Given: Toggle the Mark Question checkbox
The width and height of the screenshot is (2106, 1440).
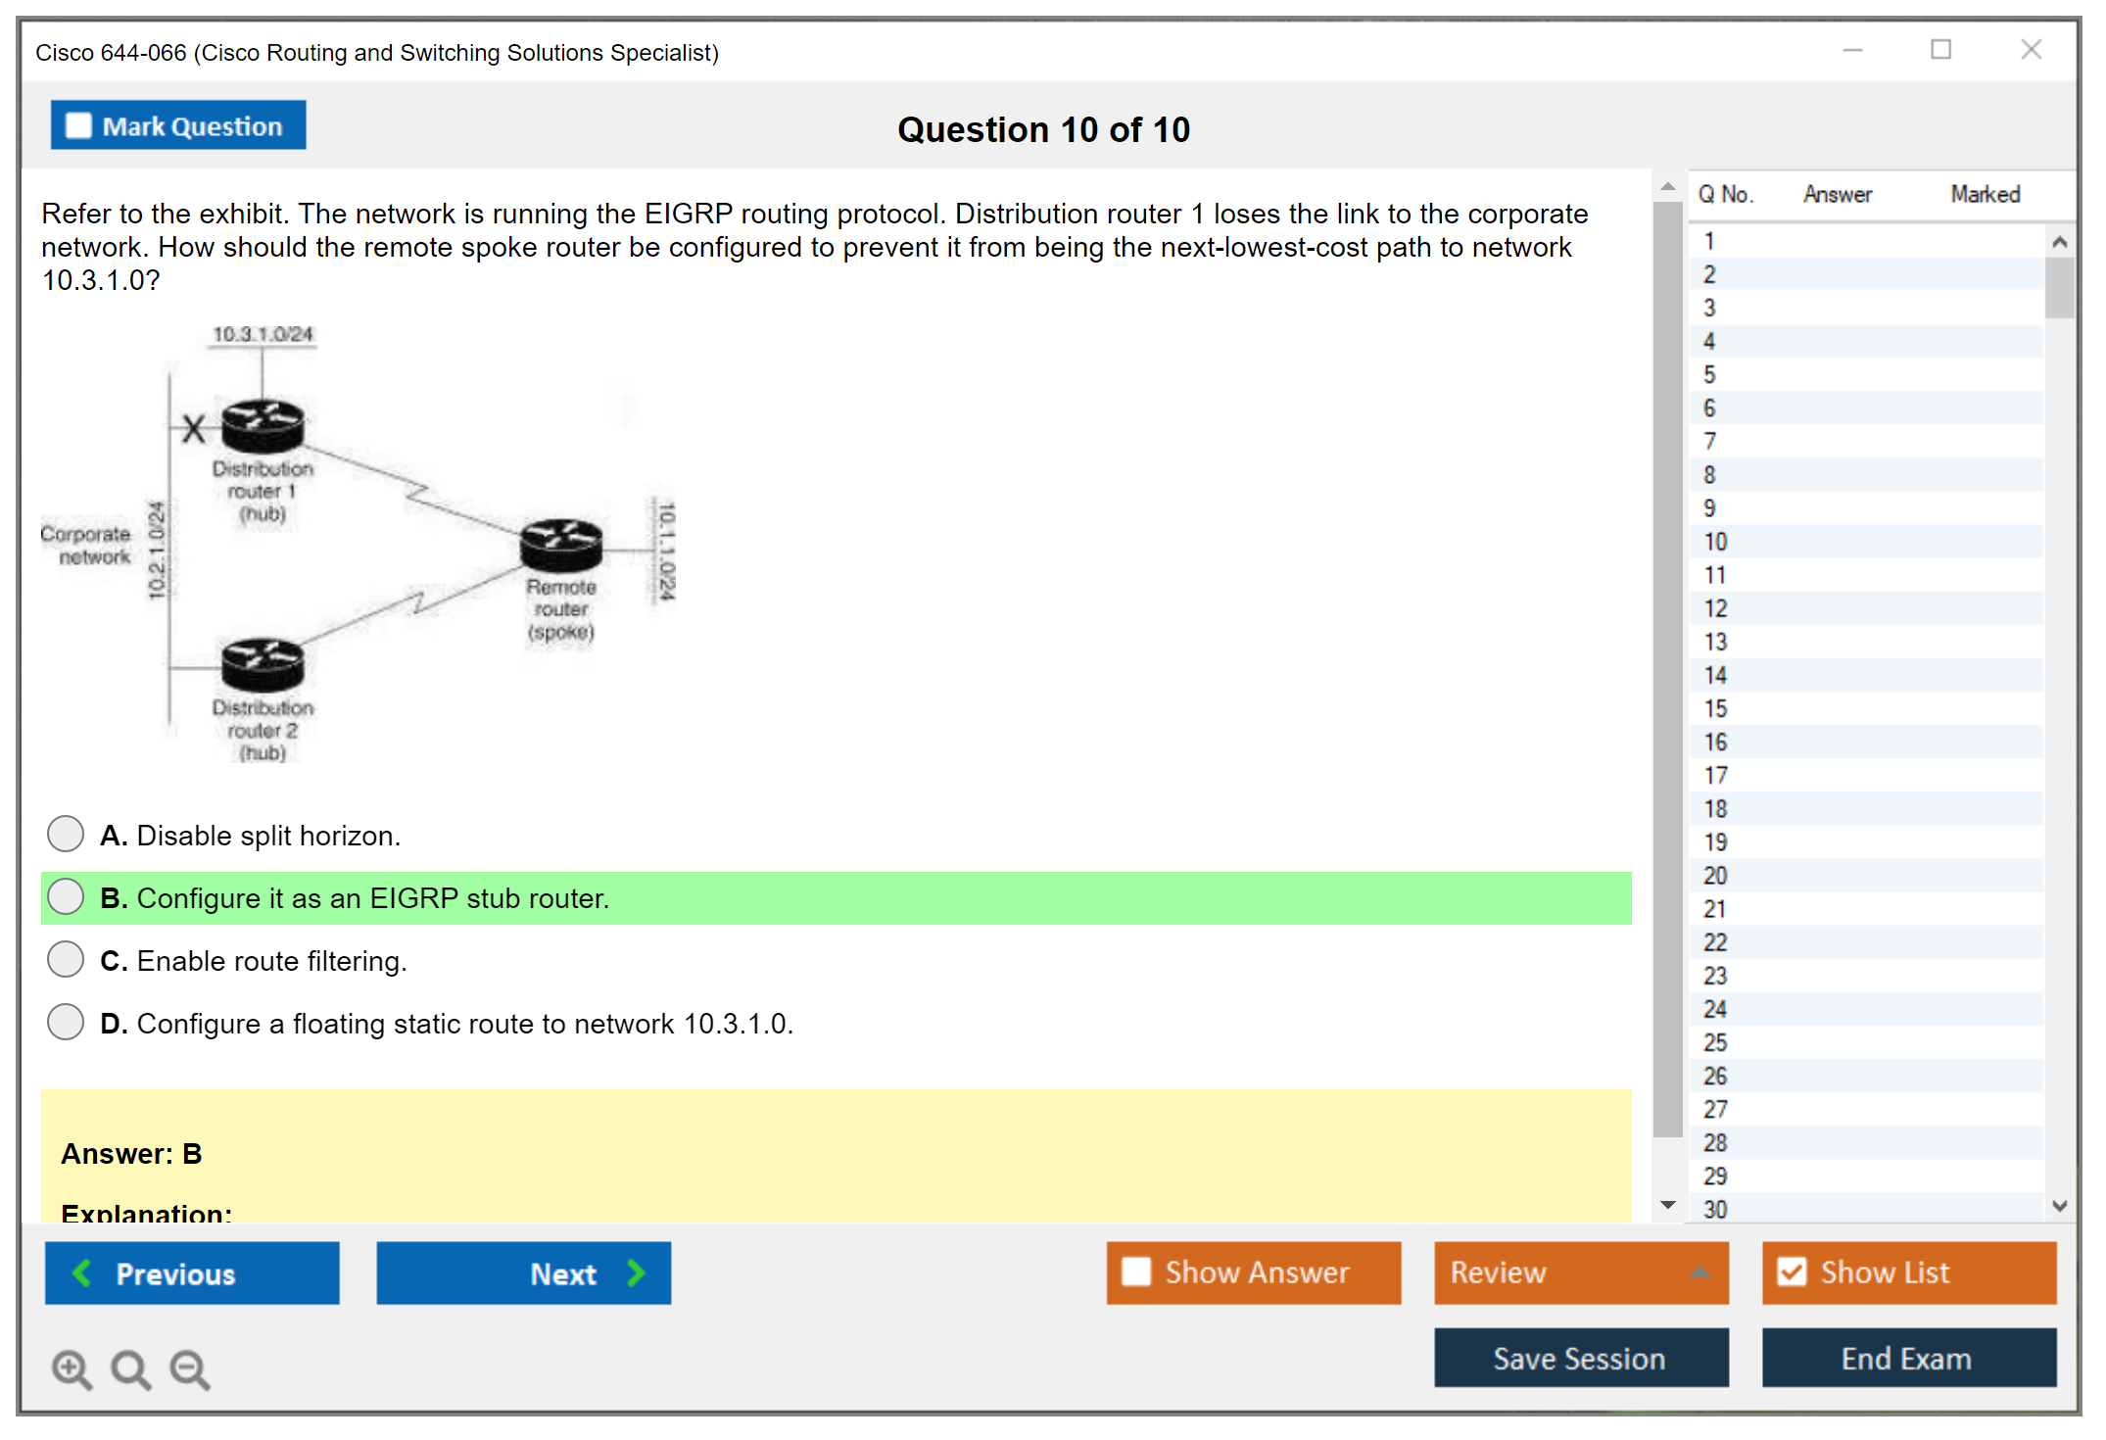Looking at the screenshot, I should coord(78,126).
